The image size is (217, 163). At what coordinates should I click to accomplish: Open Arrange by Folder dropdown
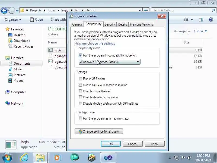pyautogui.click(x=200, y=31)
